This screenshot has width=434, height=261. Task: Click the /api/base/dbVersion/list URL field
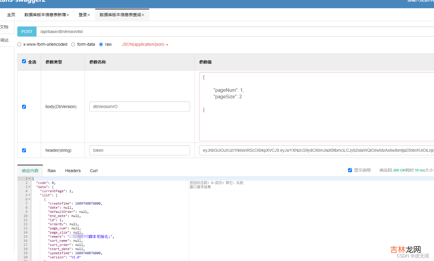click(x=235, y=32)
